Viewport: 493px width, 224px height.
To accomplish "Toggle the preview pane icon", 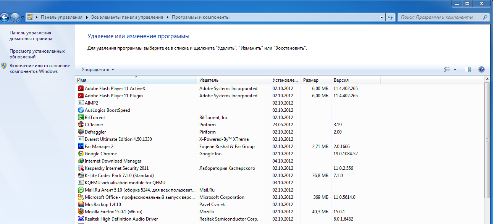I will tap(468, 69).
